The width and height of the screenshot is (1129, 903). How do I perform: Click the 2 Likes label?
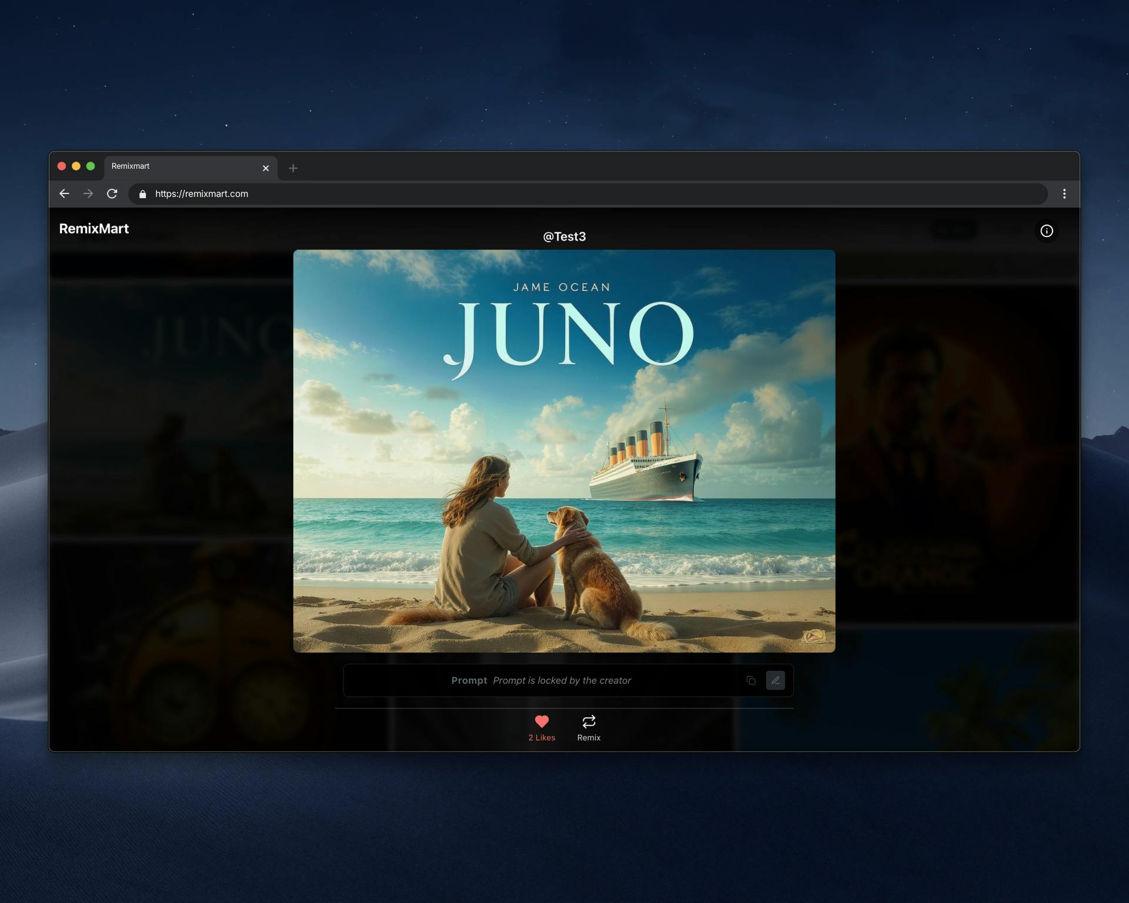(x=542, y=738)
